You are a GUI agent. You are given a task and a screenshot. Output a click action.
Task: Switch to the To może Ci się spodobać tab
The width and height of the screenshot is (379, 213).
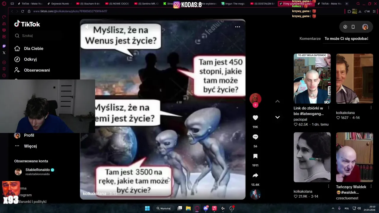pos(346,38)
